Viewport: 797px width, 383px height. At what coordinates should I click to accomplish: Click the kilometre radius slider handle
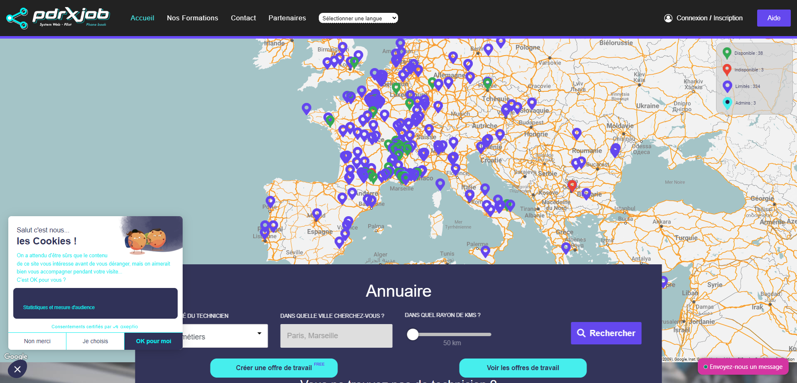[413, 334]
